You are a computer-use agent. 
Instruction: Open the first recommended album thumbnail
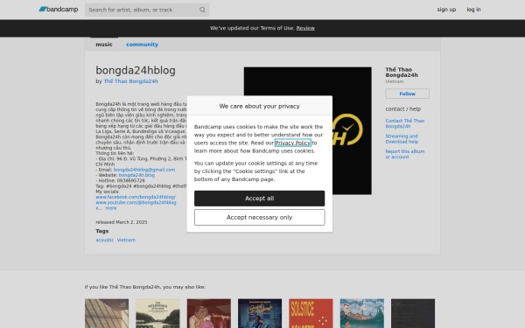[x=107, y=313]
